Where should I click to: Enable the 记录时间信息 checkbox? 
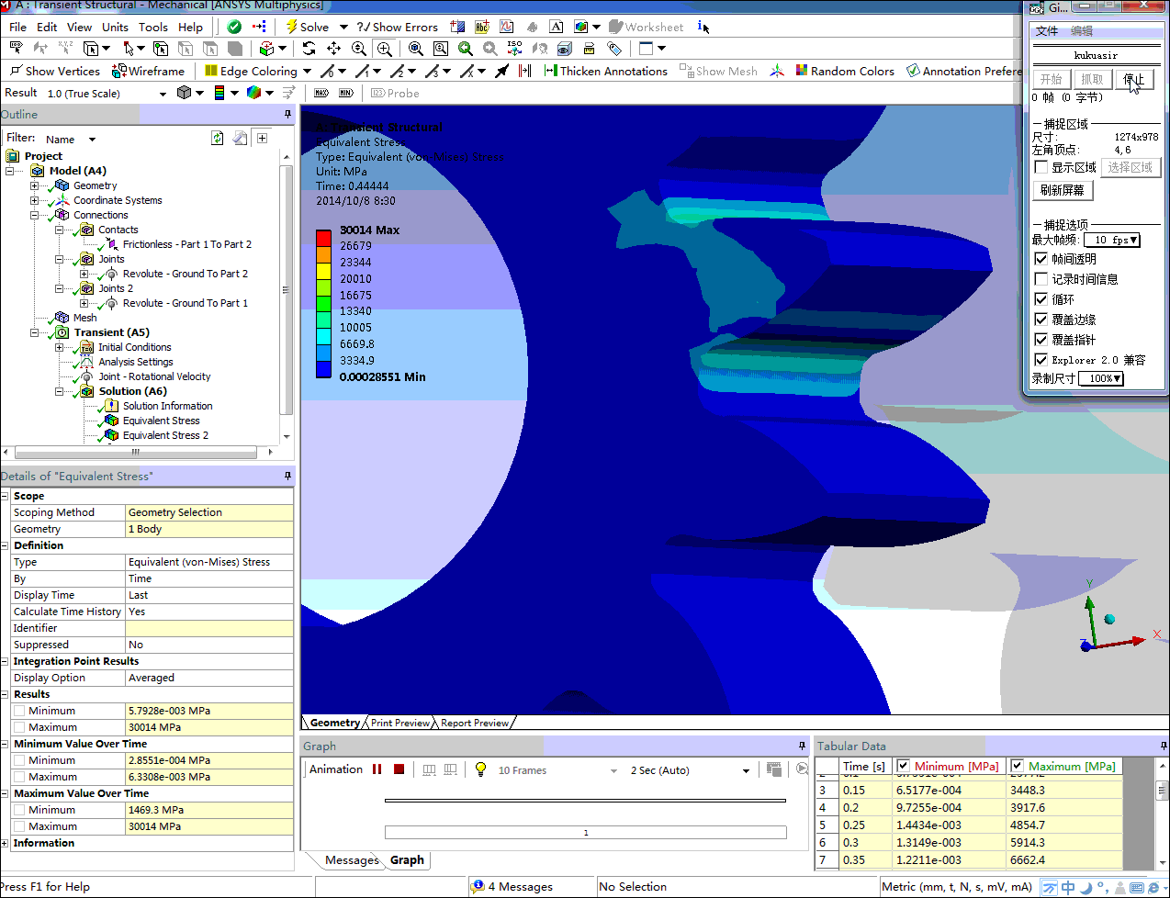pyautogui.click(x=1041, y=279)
